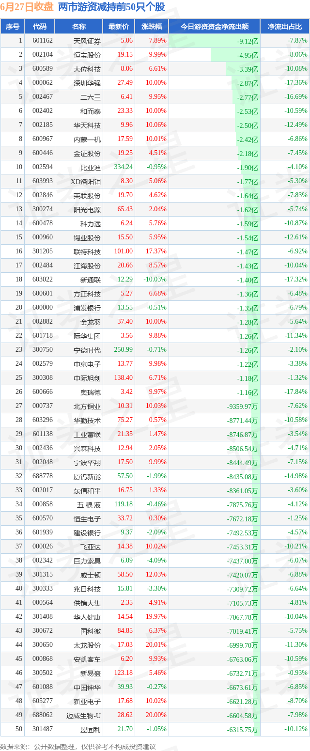This screenshot has height=751, width=310.
Task: Click stock name 比亚迪
Action: pyautogui.click(x=91, y=167)
